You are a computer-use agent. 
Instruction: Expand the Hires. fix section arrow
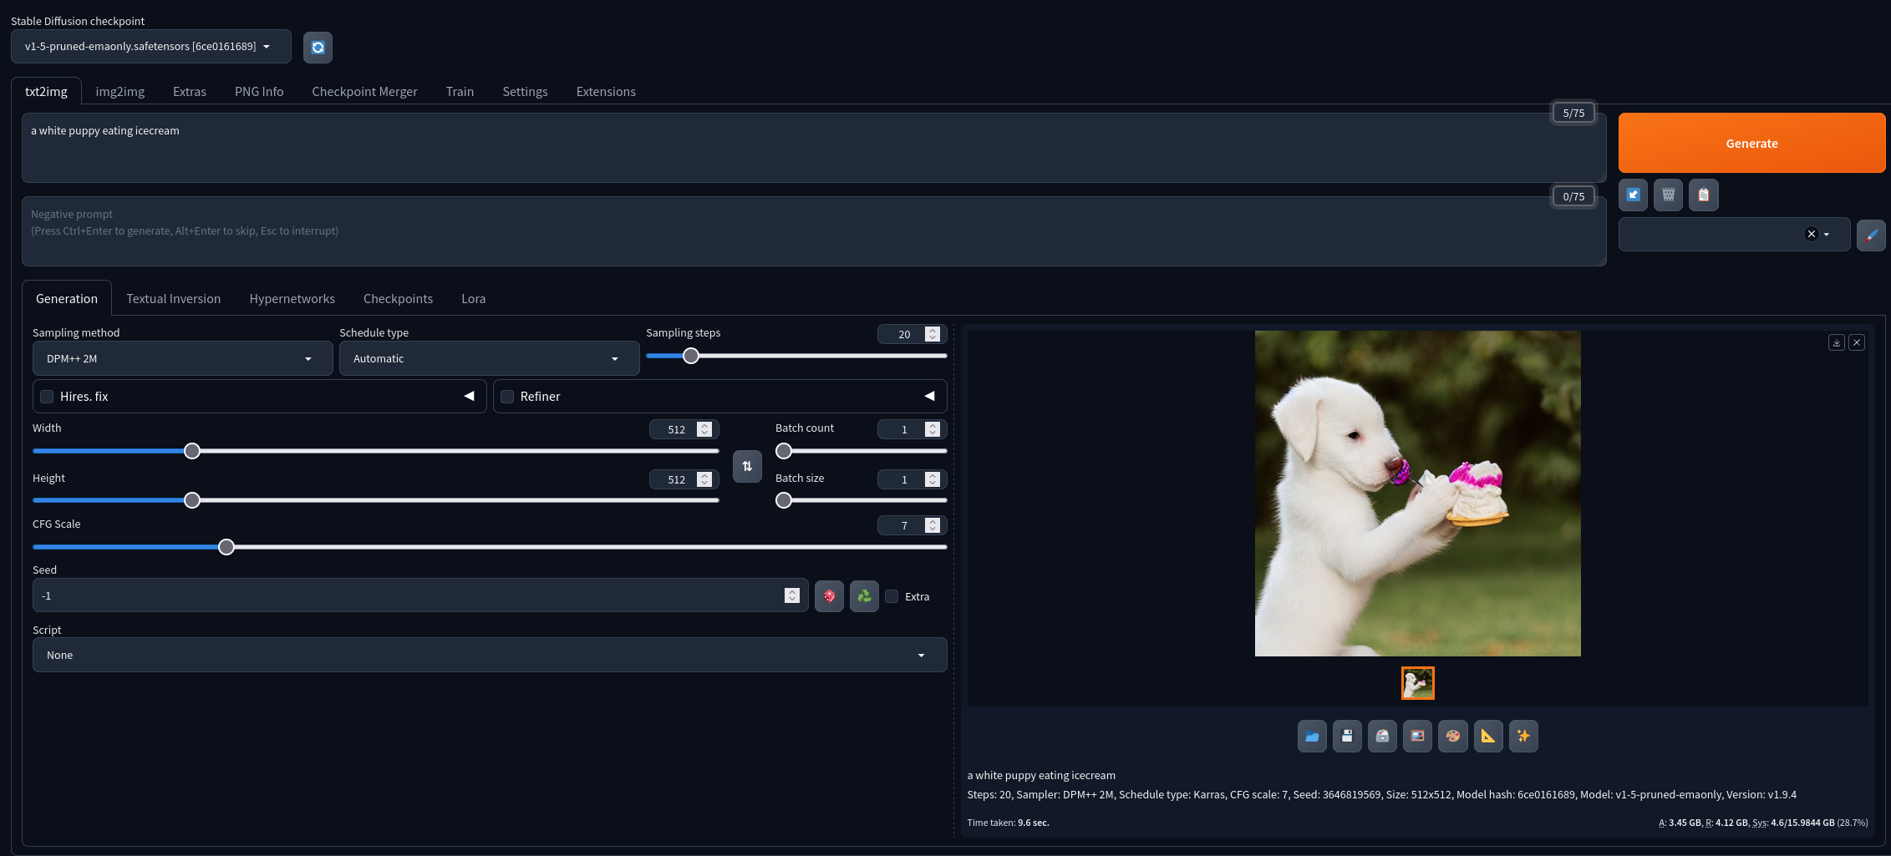point(469,396)
